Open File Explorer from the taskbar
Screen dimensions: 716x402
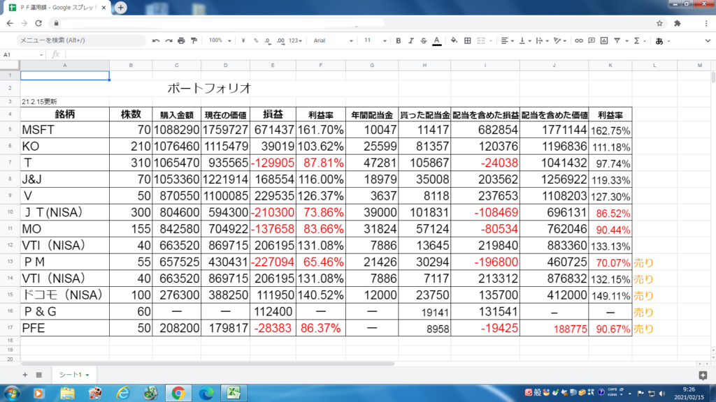[67, 393]
